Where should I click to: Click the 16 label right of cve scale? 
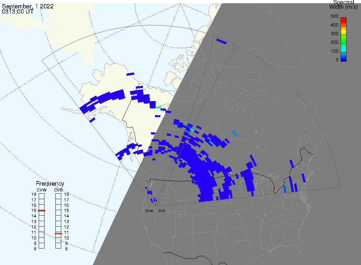66,205
